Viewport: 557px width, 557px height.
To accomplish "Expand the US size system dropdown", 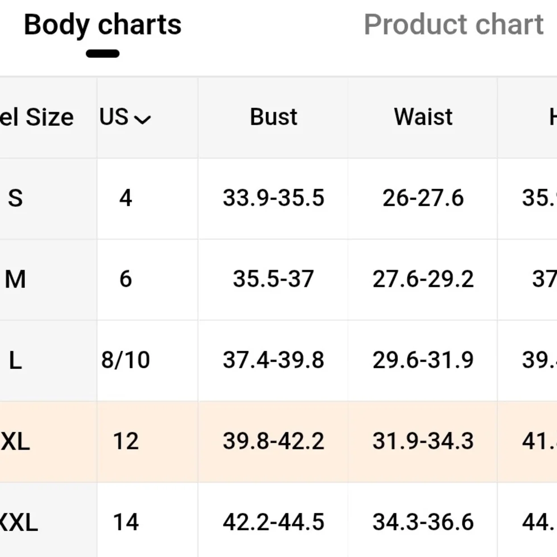I will point(125,118).
